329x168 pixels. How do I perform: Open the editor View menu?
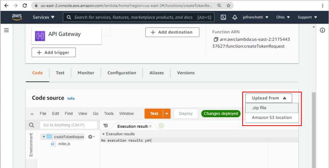click(x=83, y=113)
